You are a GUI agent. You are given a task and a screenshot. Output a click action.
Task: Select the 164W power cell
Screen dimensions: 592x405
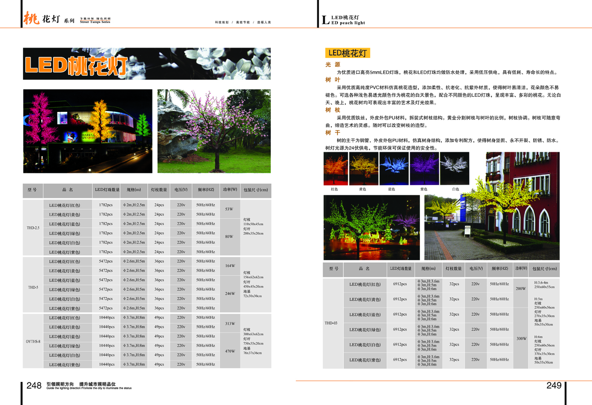click(230, 266)
